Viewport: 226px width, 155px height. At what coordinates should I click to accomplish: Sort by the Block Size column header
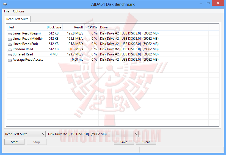click(54, 27)
